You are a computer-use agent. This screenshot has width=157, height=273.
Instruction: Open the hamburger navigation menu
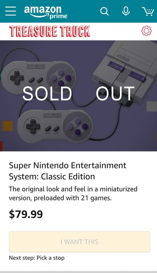click(10, 11)
